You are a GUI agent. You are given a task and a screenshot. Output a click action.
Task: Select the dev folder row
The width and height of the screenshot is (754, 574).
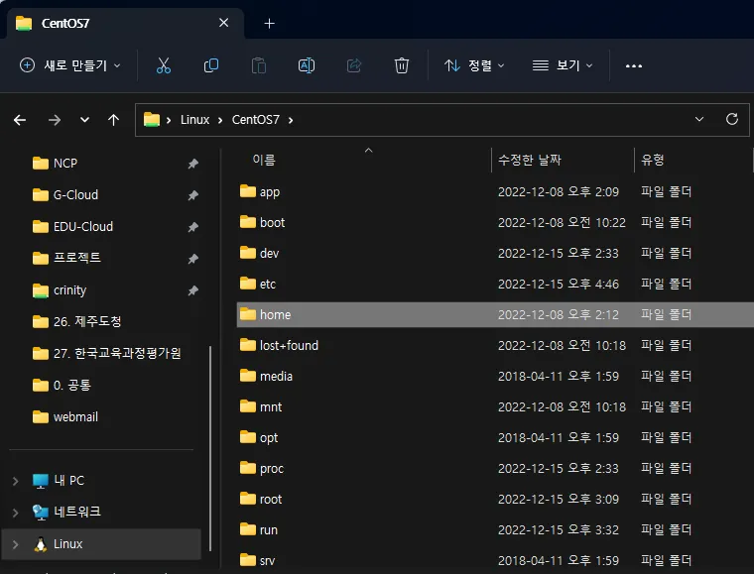[495, 253]
